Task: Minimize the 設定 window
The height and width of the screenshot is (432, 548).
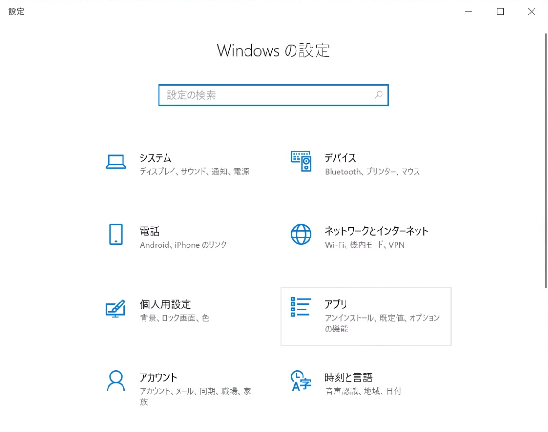Action: 469,12
